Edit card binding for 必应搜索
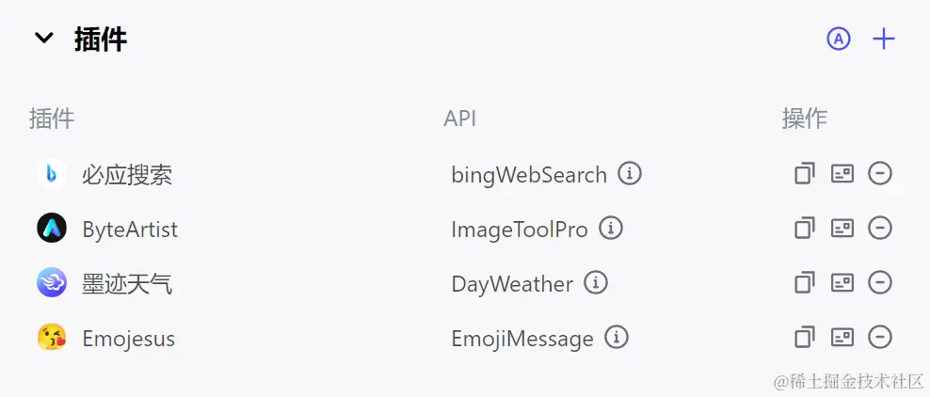 tap(842, 174)
